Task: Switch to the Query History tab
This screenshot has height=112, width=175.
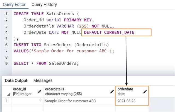Action: pos(44,5)
